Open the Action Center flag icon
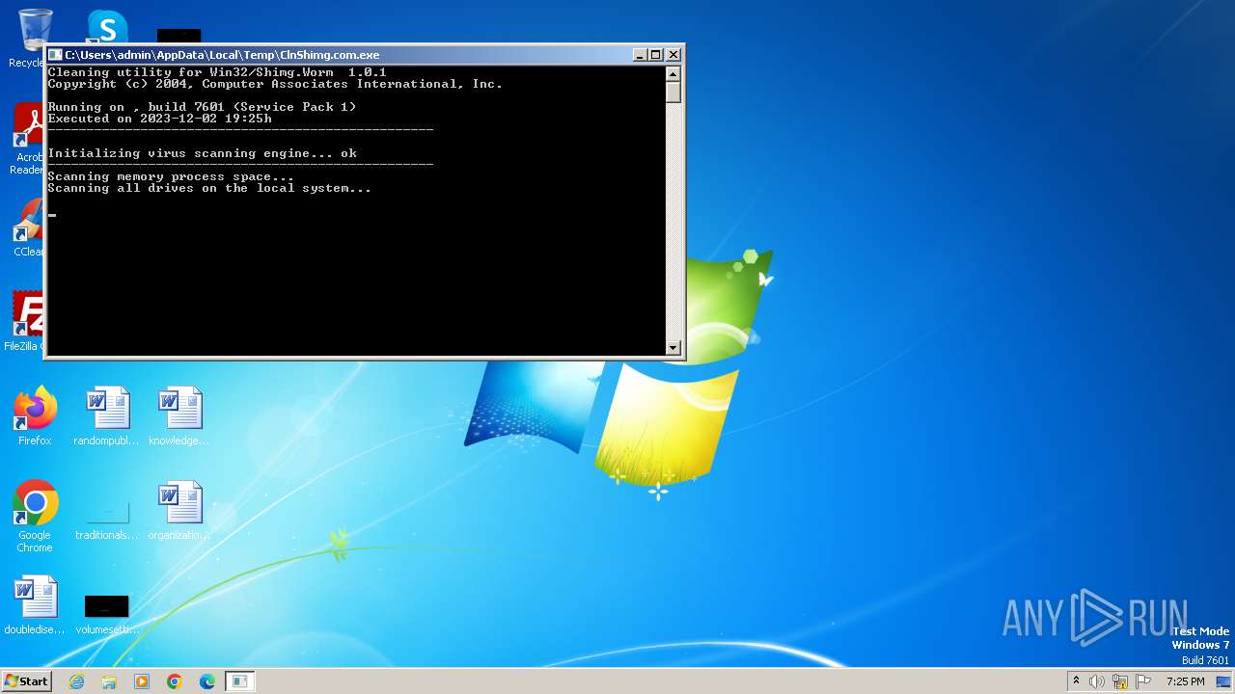Viewport: 1235px width, 694px height. (x=1143, y=681)
